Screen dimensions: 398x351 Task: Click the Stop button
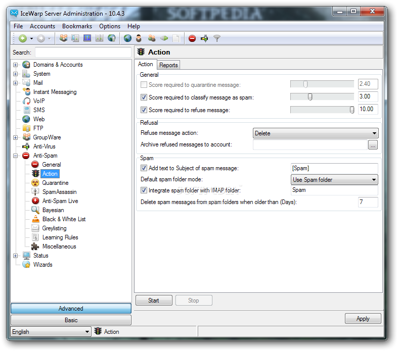pyautogui.click(x=194, y=300)
